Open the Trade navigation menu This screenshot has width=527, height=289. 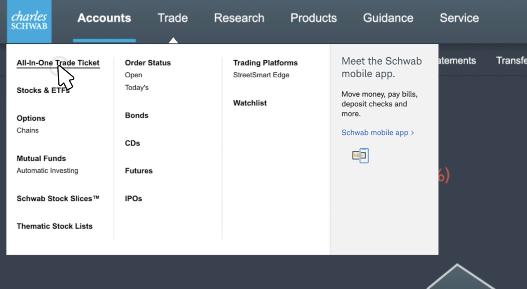tap(173, 18)
